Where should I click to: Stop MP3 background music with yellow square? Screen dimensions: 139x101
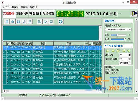[113, 51]
